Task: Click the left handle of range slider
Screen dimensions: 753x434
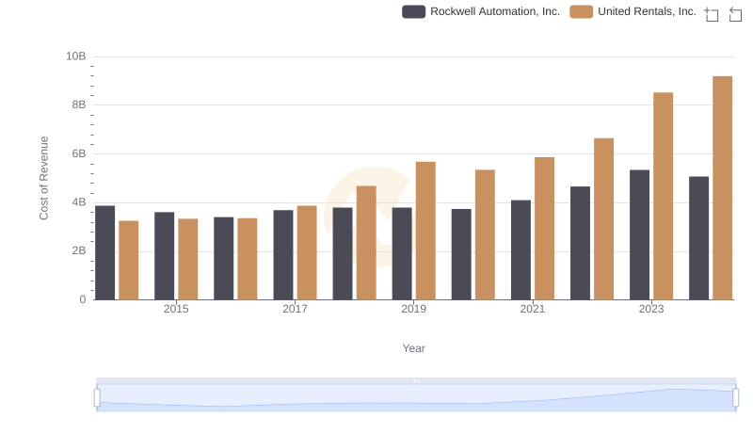Action: pos(97,398)
